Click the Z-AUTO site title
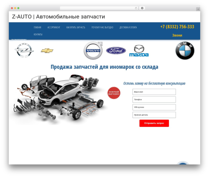The height and width of the screenshot is (177, 209). (59, 17)
